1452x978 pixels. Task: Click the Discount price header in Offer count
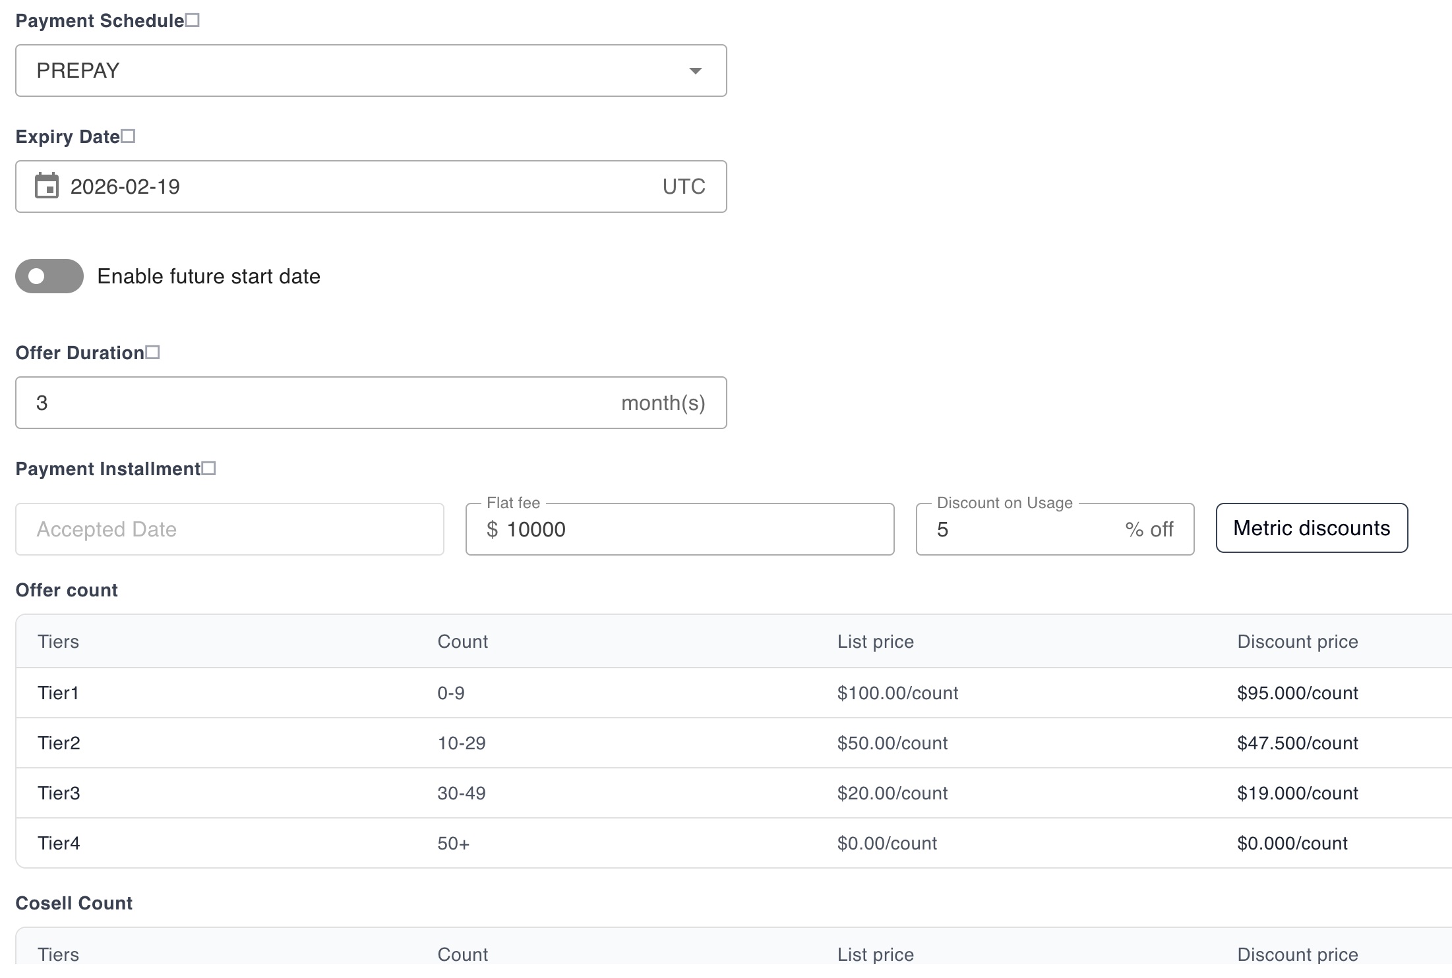(x=1298, y=641)
